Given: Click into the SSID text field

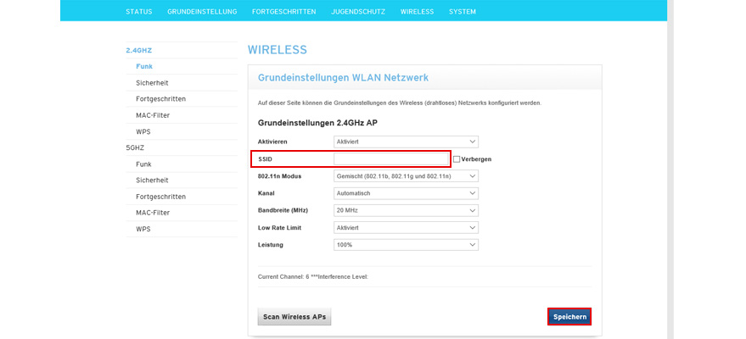Looking at the screenshot, I should tap(390, 158).
